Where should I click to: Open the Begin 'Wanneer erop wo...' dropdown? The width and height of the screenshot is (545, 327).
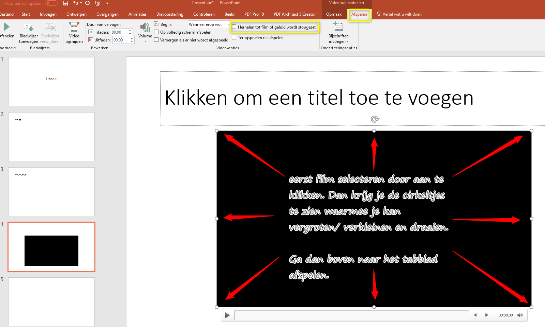[228, 24]
